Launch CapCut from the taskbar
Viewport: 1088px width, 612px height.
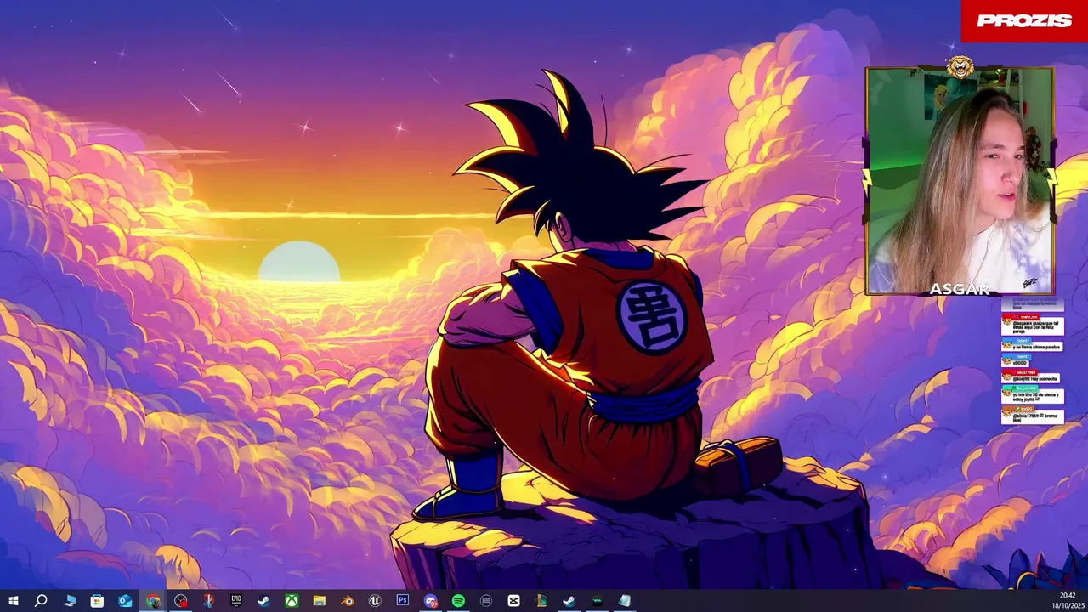[x=513, y=601]
